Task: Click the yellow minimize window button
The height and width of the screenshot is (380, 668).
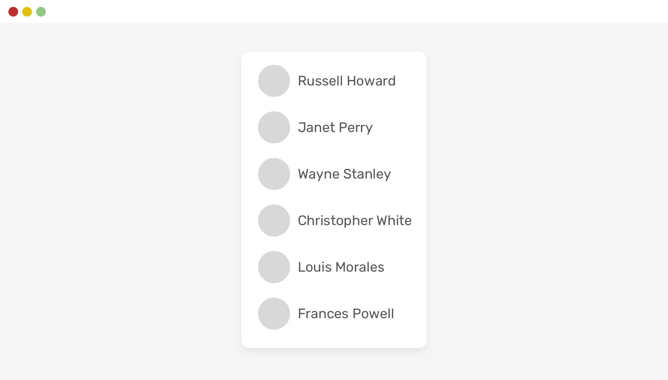Action: pyautogui.click(x=27, y=12)
